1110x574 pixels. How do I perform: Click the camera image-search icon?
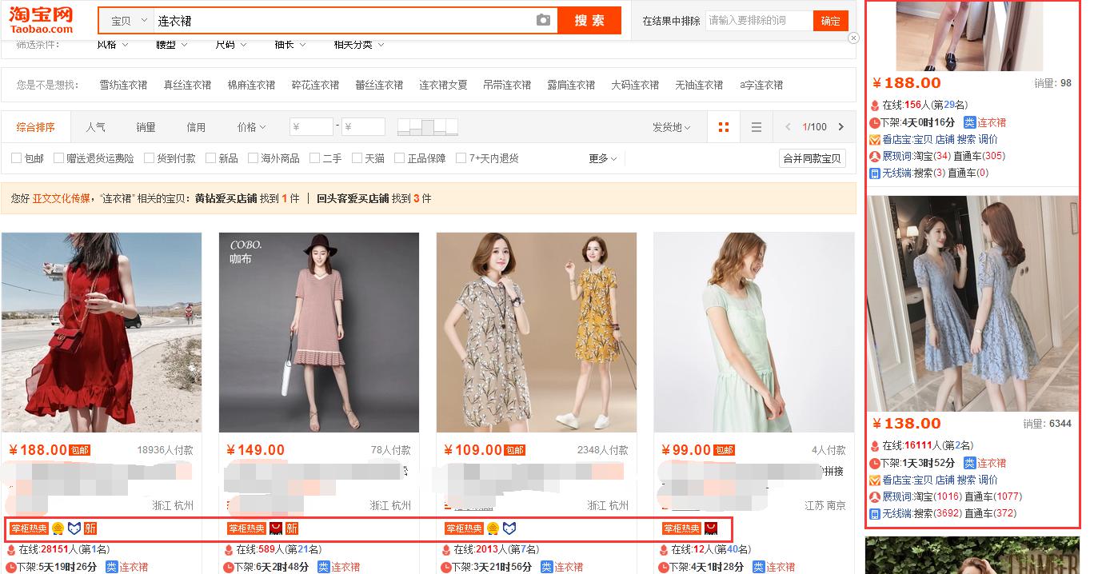543,21
